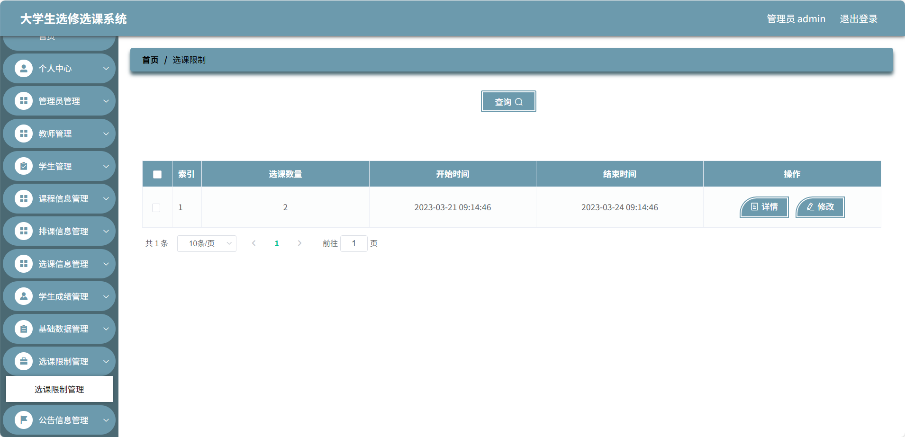Go to previous page arrow in pagination
Image resolution: width=905 pixels, height=437 pixels.
point(254,243)
